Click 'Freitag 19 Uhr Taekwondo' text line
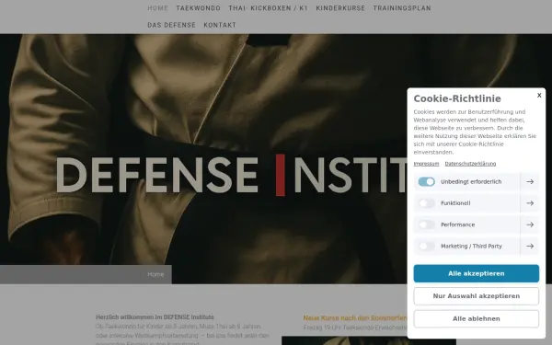Viewport: 552px width, 345px height. (x=355, y=328)
